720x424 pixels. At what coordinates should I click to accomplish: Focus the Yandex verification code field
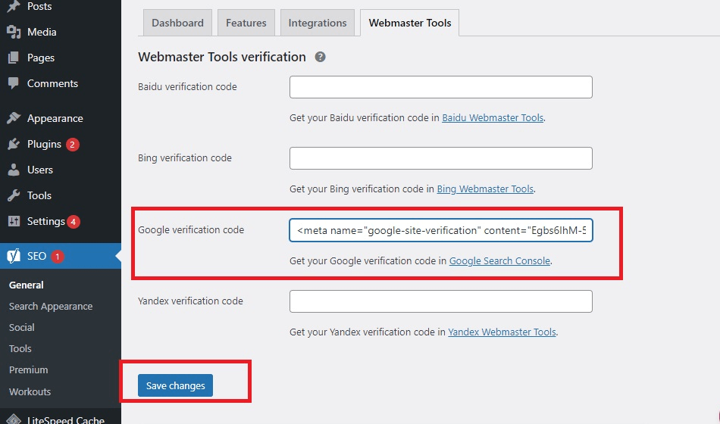pyautogui.click(x=440, y=301)
